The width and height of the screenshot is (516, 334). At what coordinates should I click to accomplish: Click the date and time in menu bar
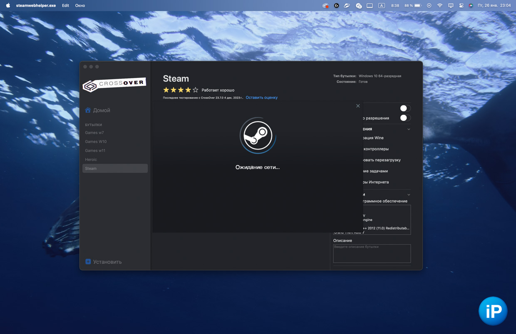point(494,5)
